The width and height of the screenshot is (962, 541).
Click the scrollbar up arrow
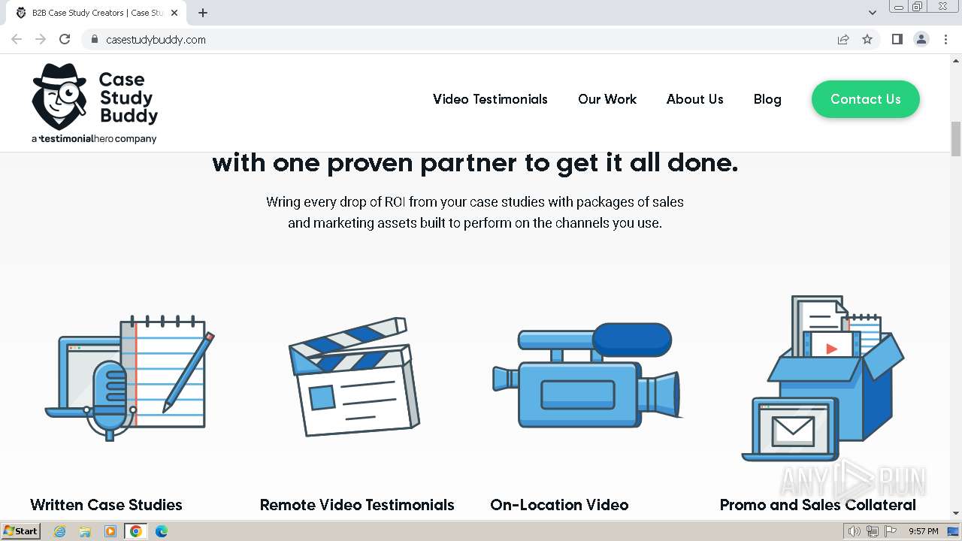pyautogui.click(x=956, y=60)
